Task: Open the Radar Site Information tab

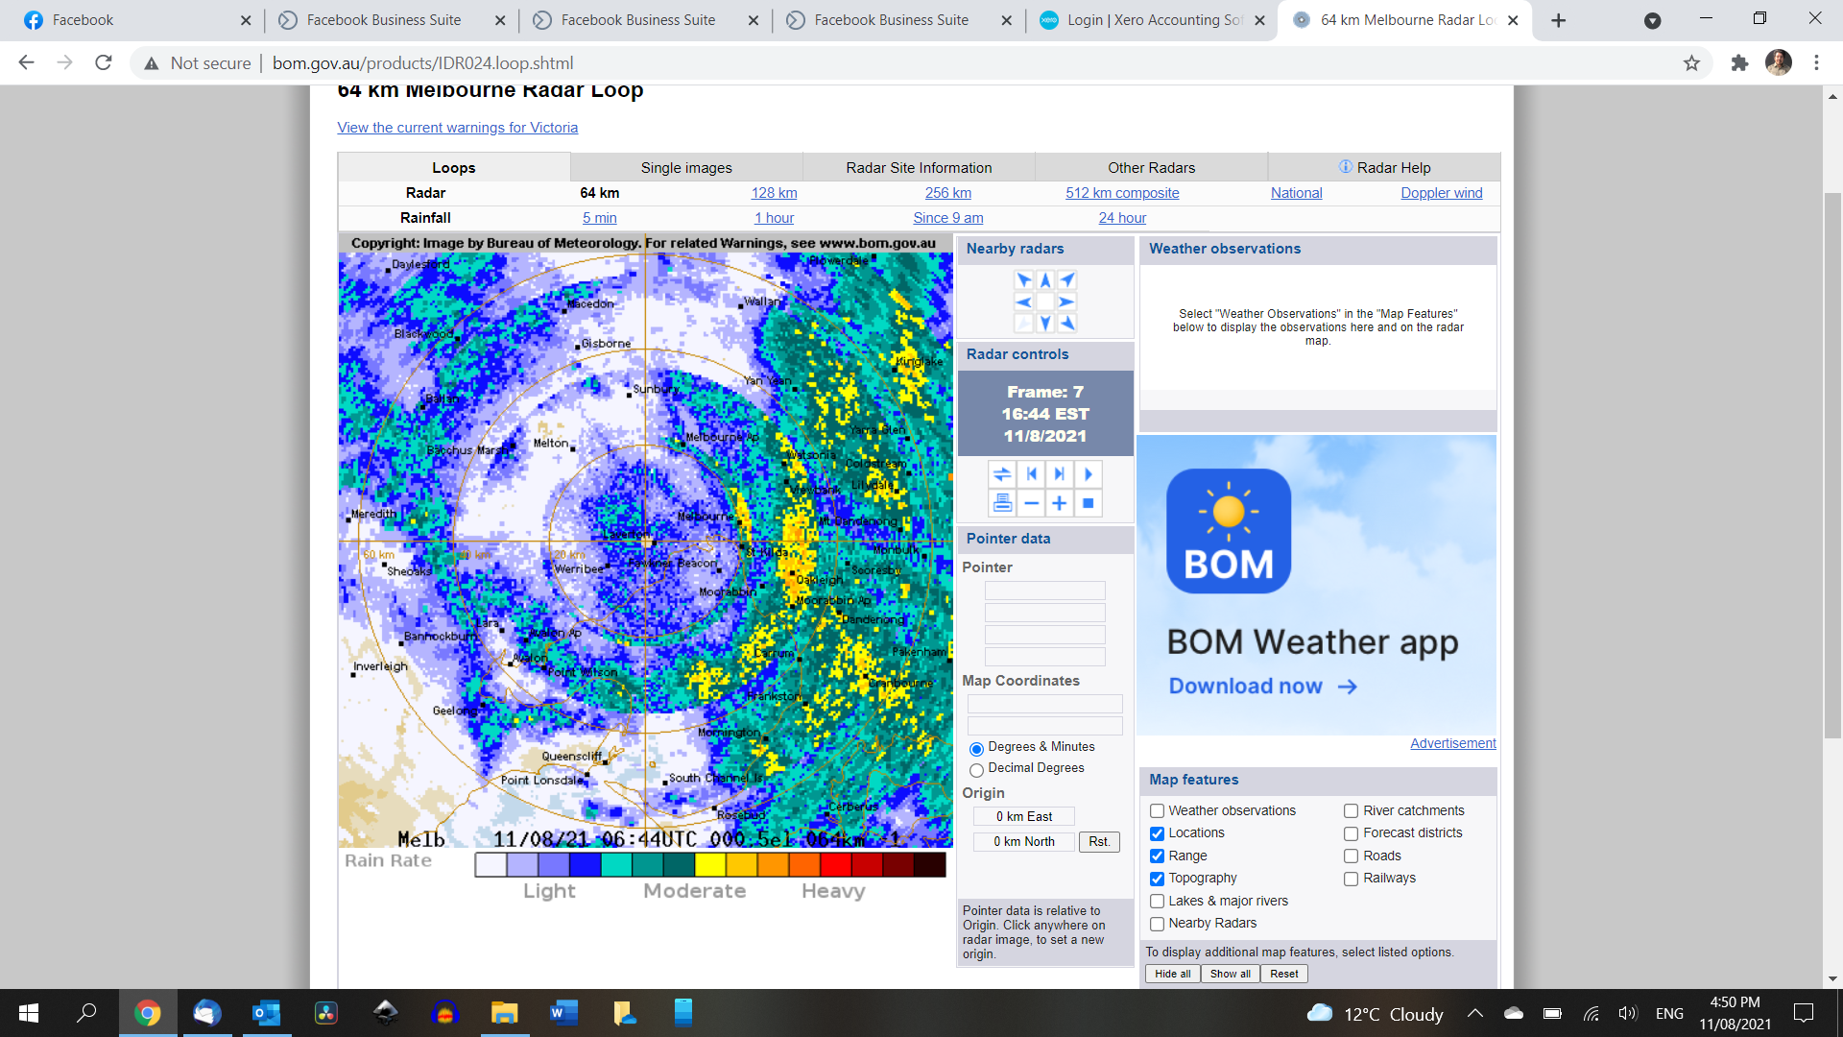Action: pos(919,167)
